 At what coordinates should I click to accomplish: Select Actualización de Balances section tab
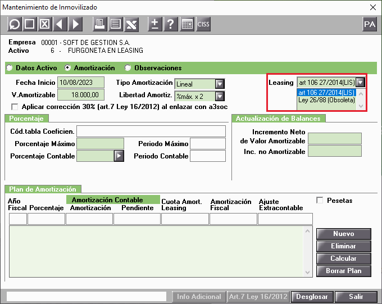[278, 119]
